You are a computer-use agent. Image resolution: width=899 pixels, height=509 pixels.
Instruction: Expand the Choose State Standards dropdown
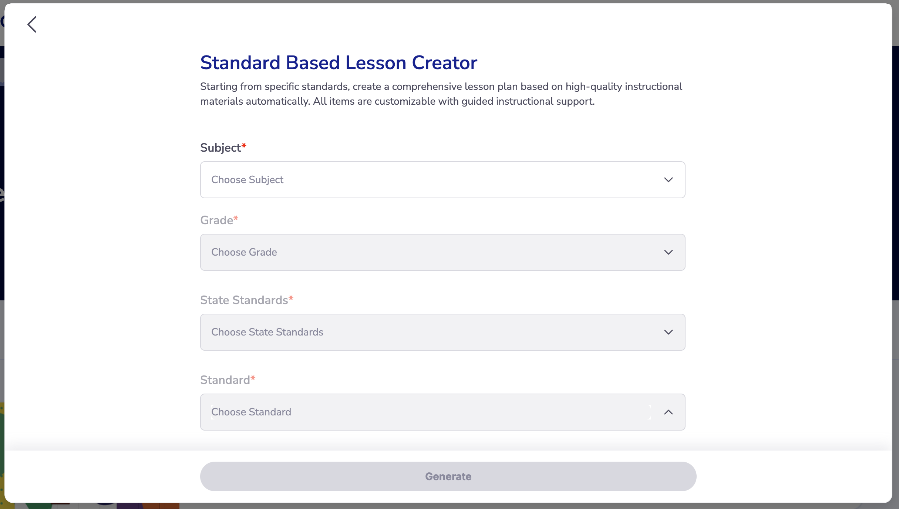point(442,332)
